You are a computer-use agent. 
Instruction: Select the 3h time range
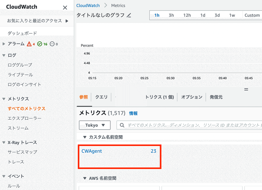point(171,15)
